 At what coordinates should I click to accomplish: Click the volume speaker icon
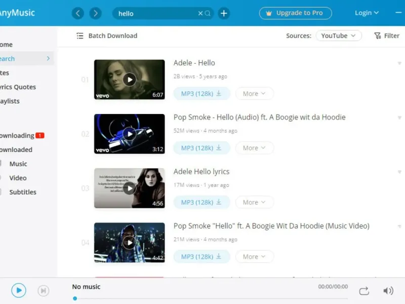click(388, 291)
